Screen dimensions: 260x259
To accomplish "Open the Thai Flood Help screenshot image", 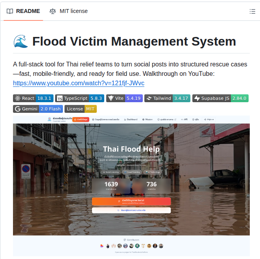I will pos(131,186).
